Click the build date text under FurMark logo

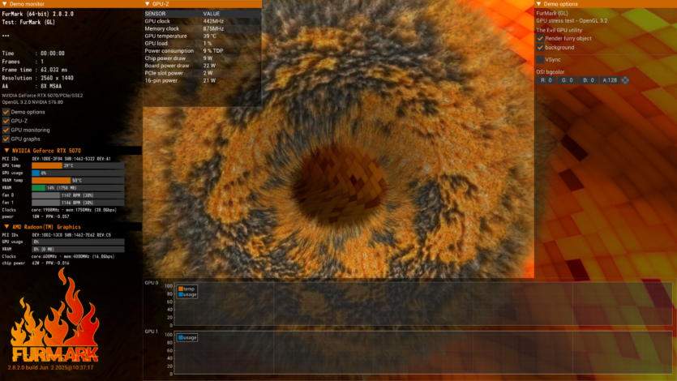pyautogui.click(x=50, y=367)
